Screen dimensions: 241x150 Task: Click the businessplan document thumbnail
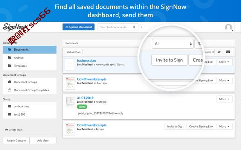70,65
